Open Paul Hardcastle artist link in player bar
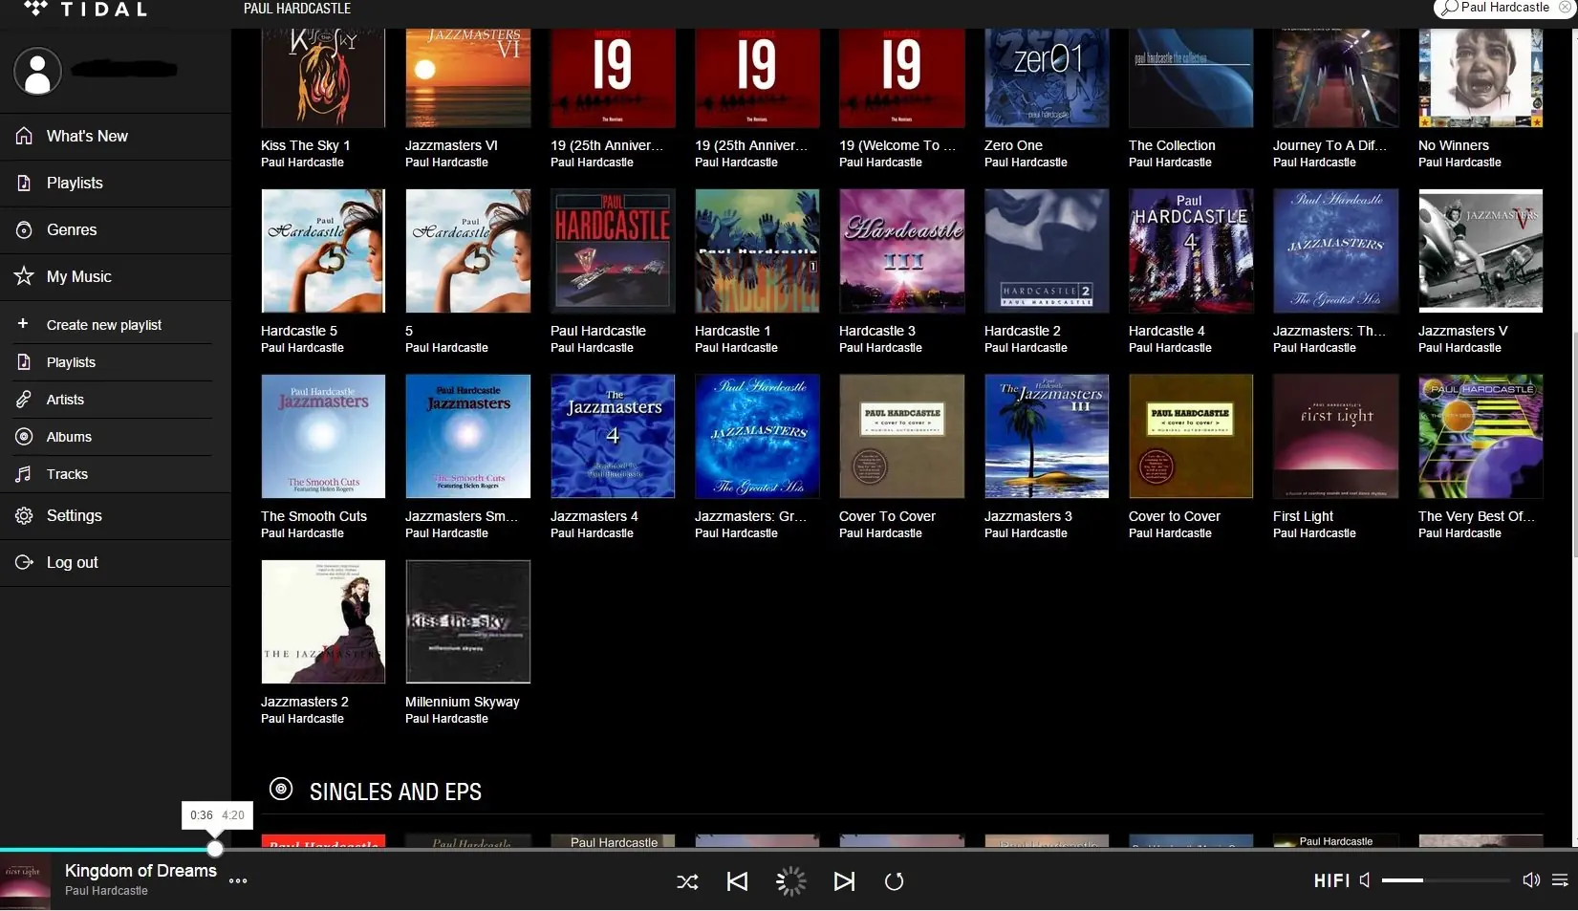 (106, 891)
